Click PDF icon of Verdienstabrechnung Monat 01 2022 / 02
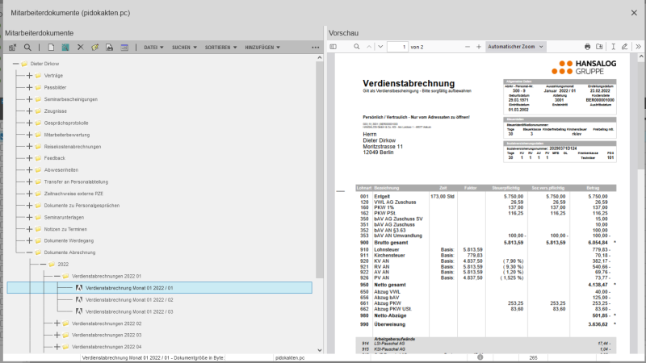This screenshot has height=363, width=646. 79,299
